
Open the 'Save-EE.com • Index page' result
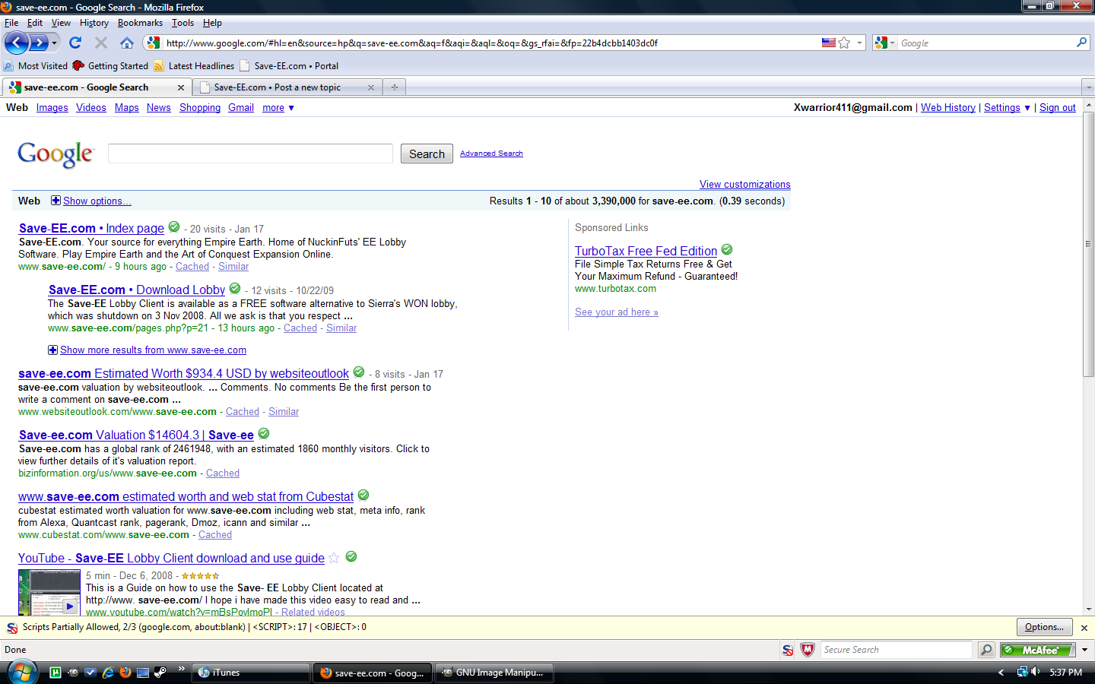coord(91,228)
